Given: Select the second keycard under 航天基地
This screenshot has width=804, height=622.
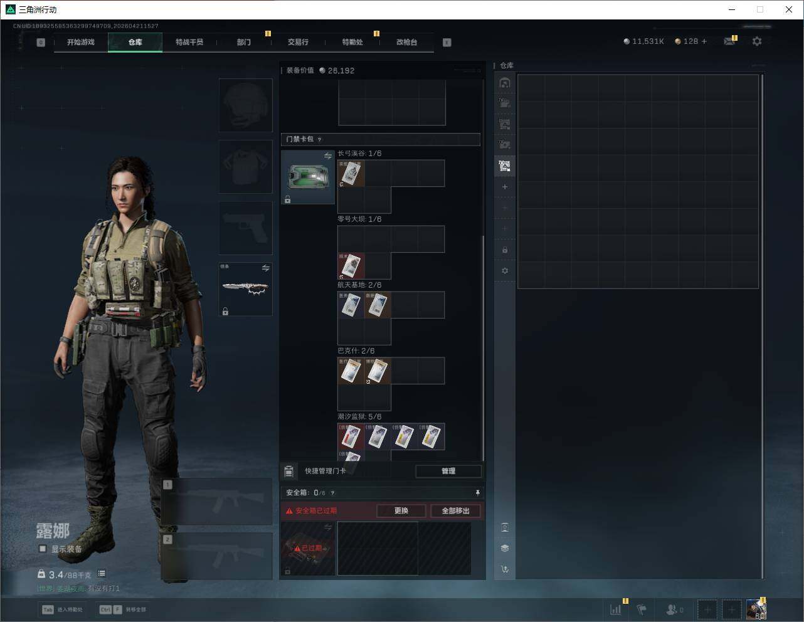Looking at the screenshot, I should (x=378, y=305).
